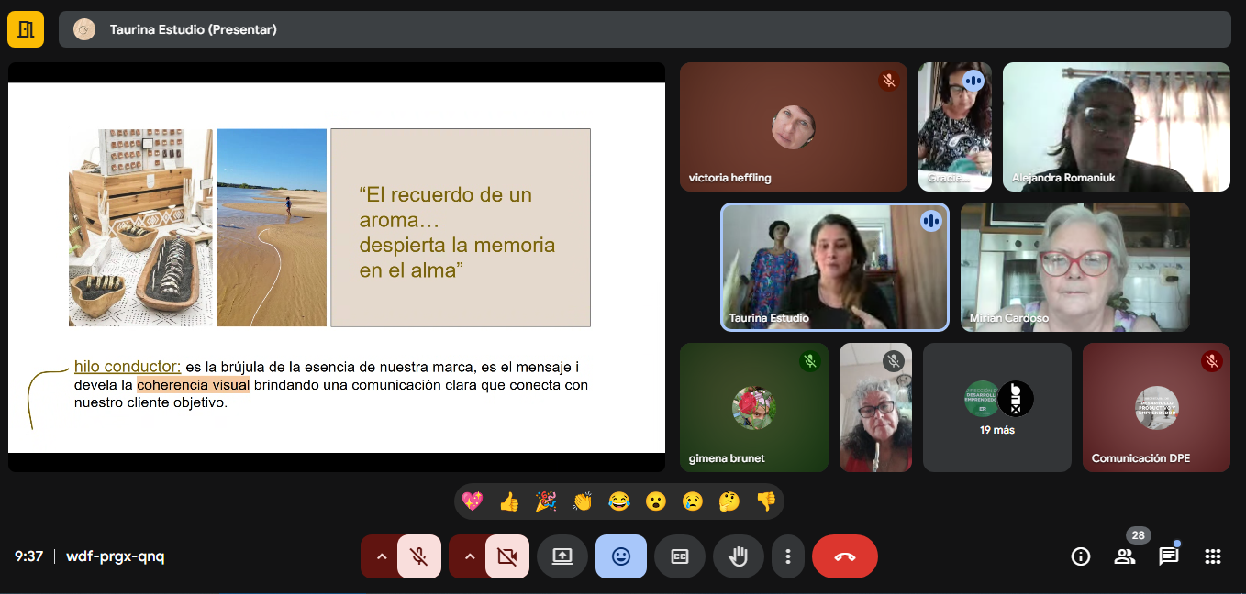Open the Google apps grid
Image resolution: width=1246 pixels, height=594 pixels.
tap(1213, 555)
